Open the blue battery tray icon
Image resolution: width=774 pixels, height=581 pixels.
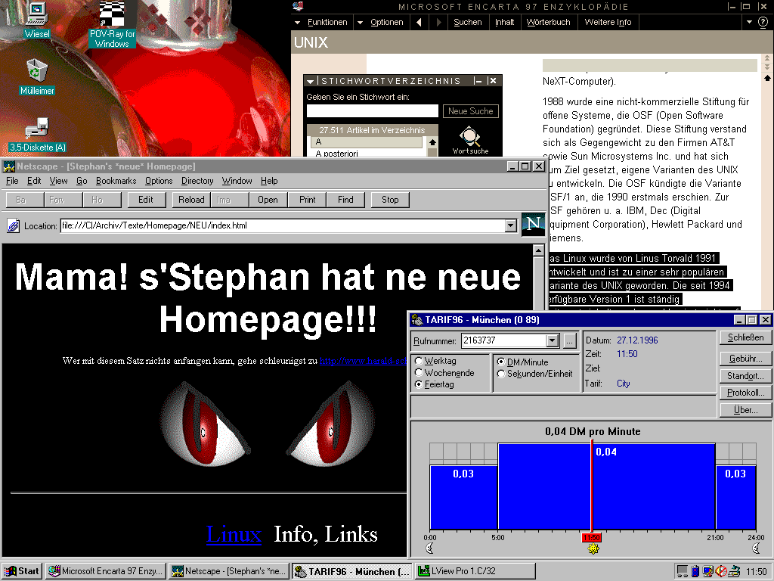point(695,571)
